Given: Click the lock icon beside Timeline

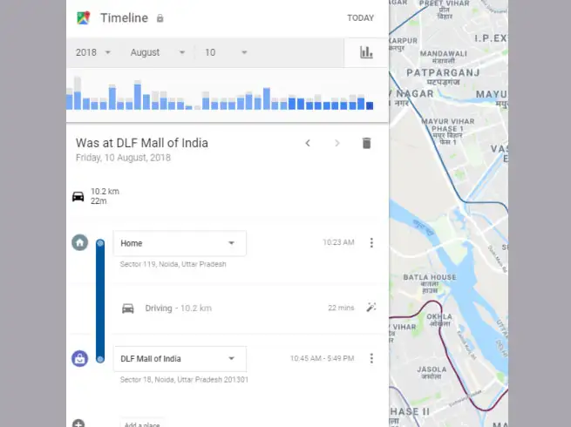Looking at the screenshot, I should [160, 18].
